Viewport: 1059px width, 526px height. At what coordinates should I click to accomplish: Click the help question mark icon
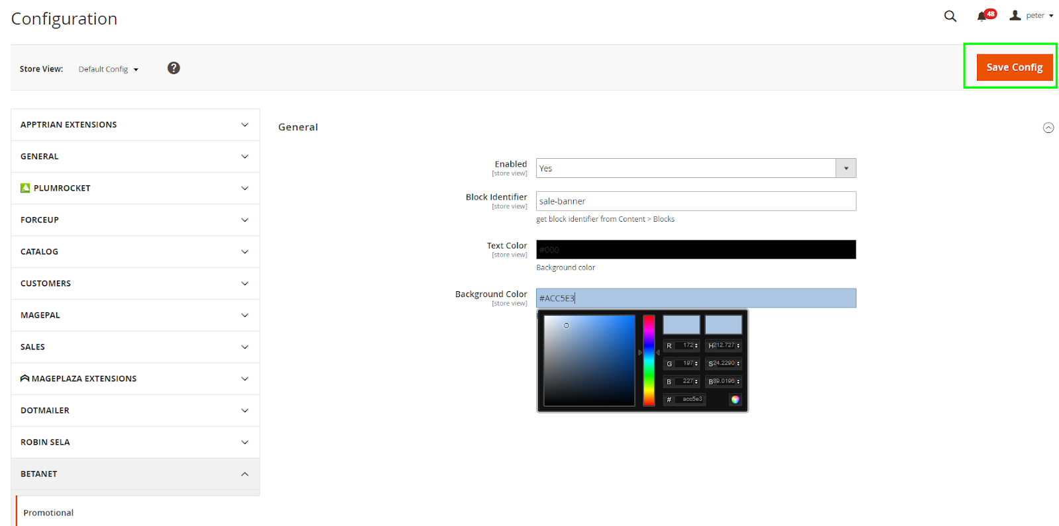(173, 68)
